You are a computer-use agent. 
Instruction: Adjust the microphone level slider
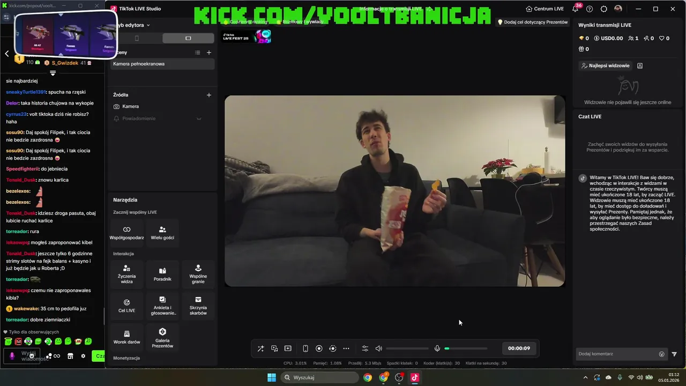pyautogui.click(x=466, y=348)
